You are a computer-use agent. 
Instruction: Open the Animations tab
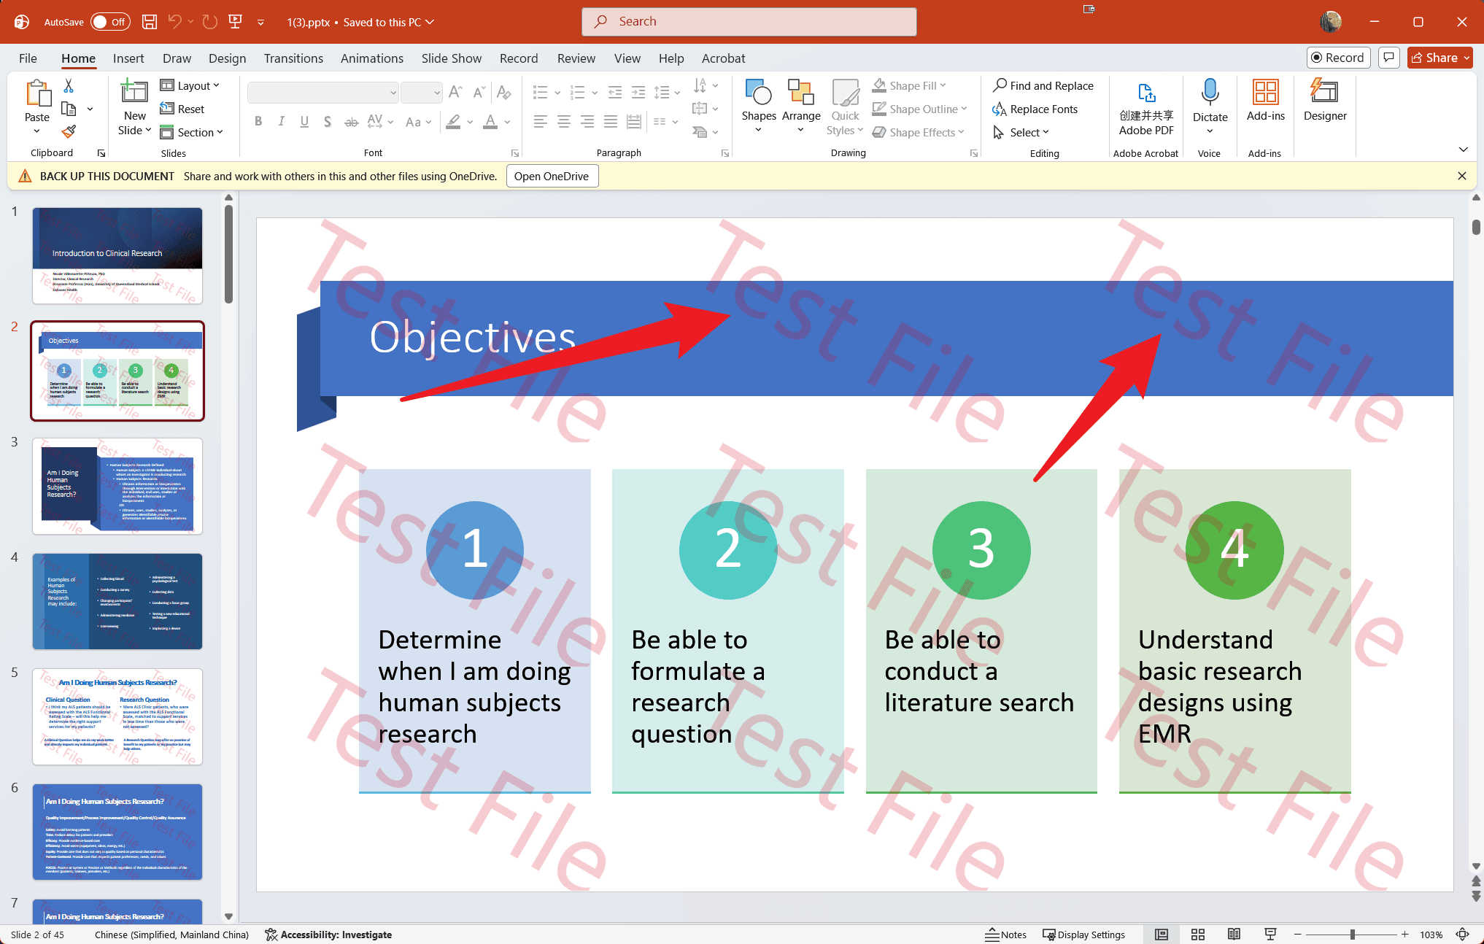coord(372,58)
